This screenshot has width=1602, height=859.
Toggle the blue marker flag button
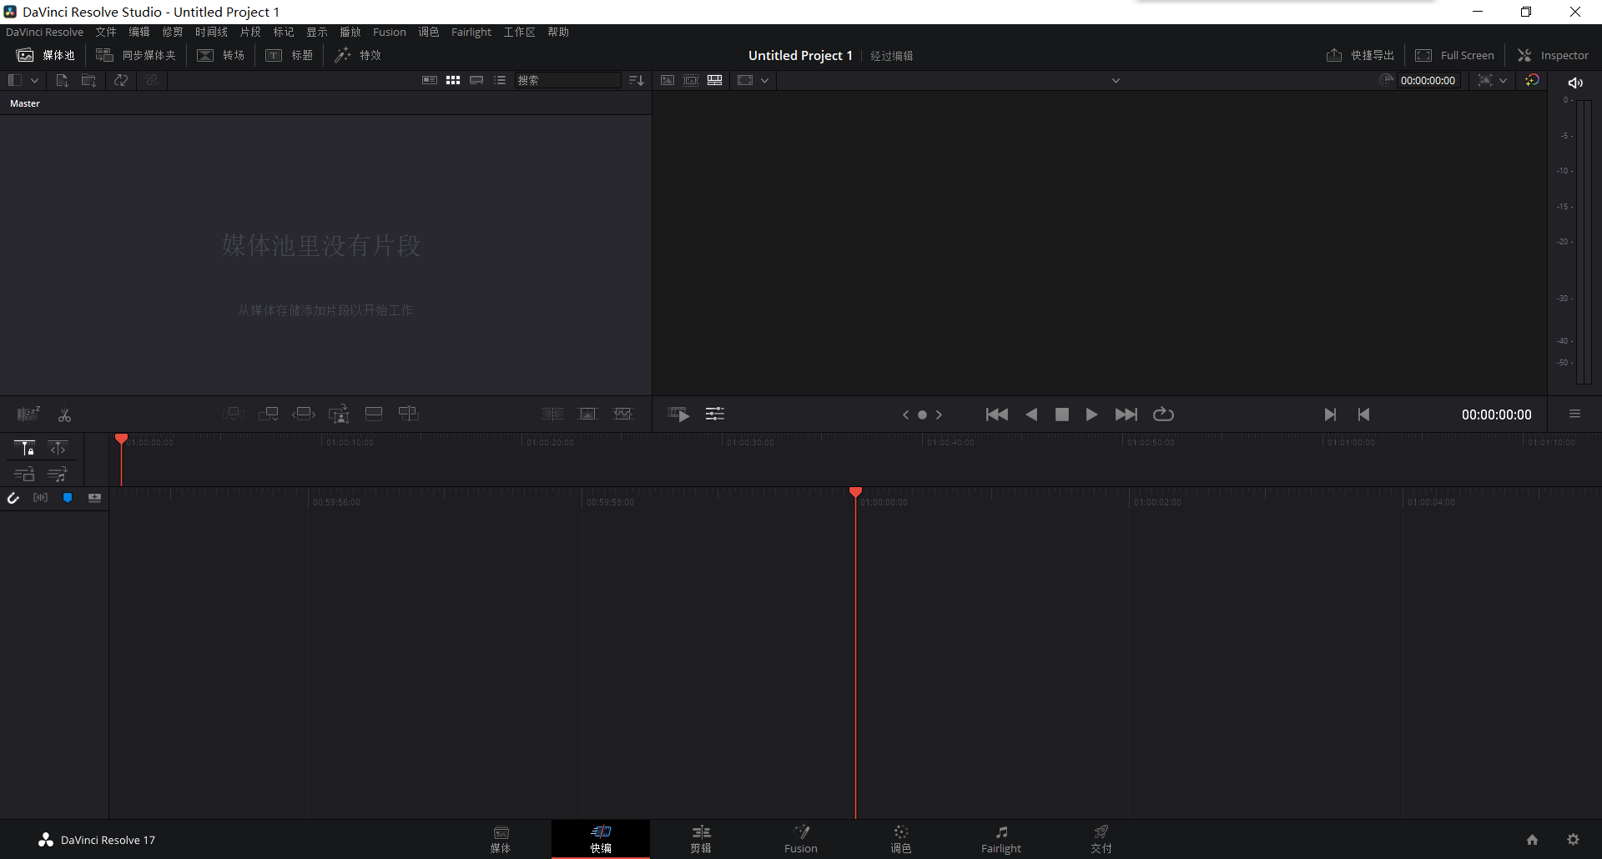tap(68, 498)
